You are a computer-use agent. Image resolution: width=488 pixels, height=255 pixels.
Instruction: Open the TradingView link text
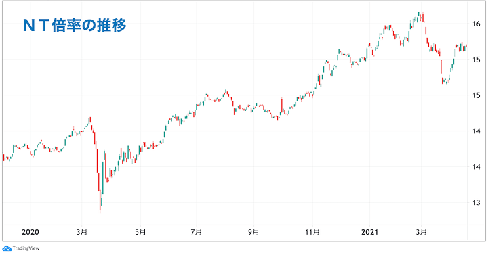[26, 248]
